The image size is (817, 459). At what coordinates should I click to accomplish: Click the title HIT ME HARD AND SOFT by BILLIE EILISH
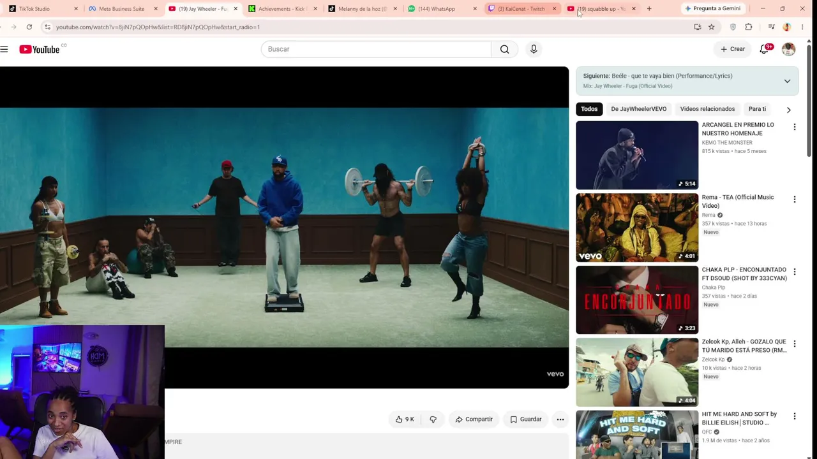point(739,418)
